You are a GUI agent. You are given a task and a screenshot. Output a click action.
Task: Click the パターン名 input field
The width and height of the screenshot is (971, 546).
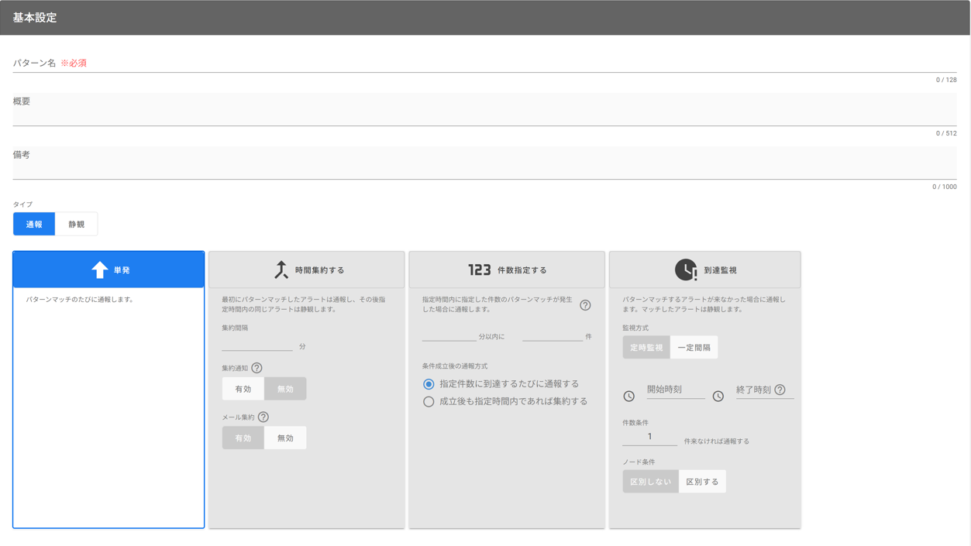tap(484, 64)
